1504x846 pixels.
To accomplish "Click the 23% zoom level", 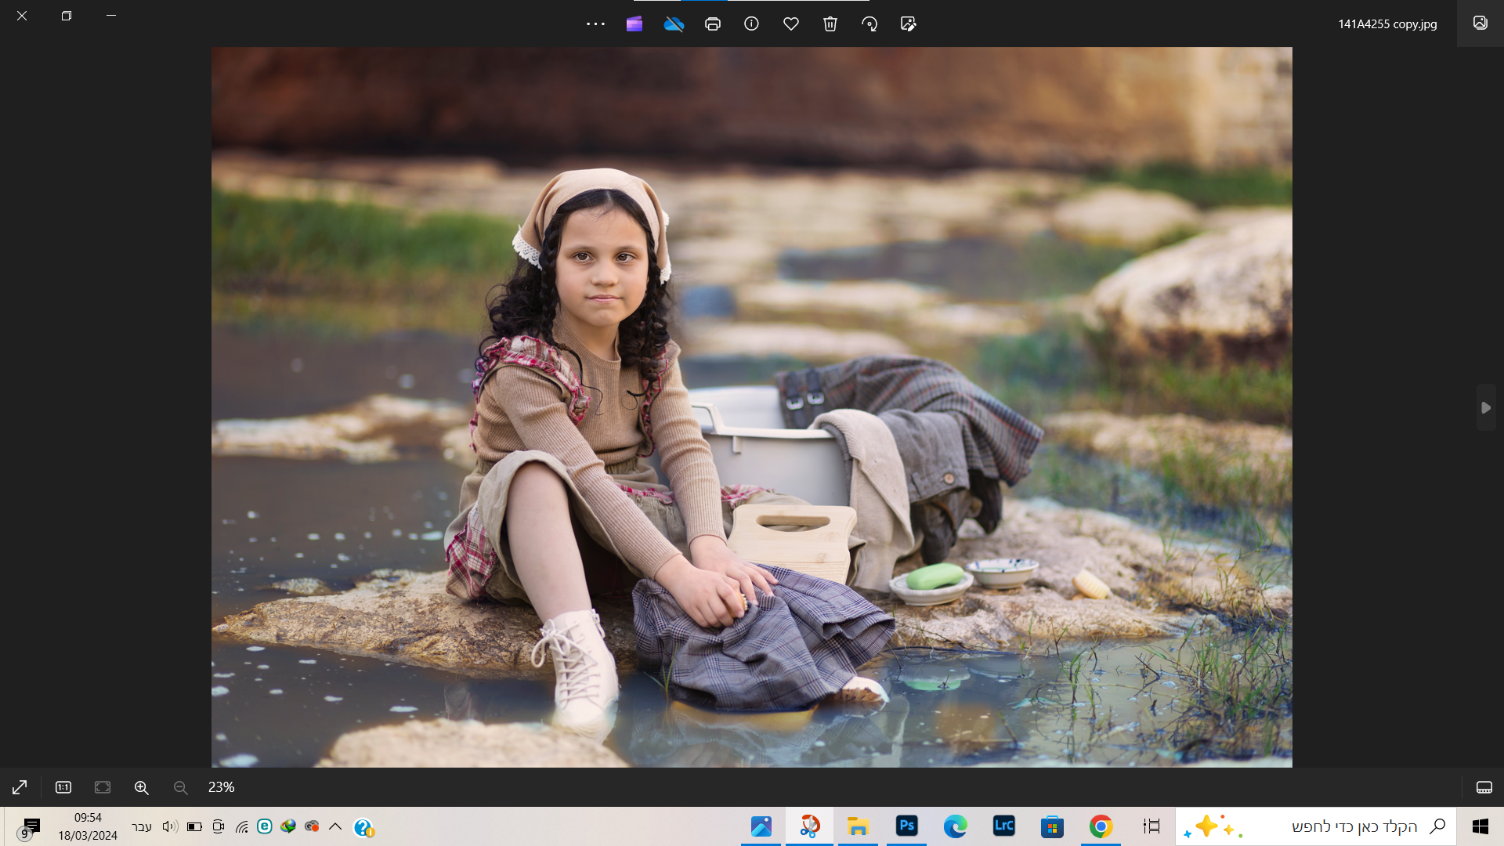I will point(221,787).
